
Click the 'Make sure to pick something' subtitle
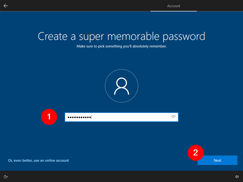pos(121,46)
